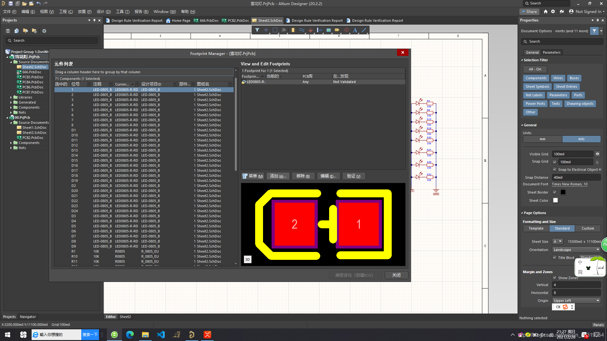Toggle Visible Grid eye icon
Screen dimensions: 607x341
coord(598,154)
